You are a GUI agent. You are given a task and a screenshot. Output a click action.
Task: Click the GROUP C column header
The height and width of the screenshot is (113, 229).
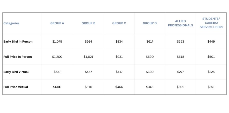coord(119,23)
